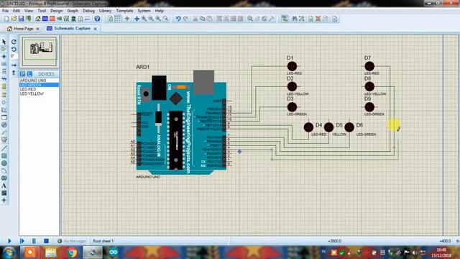Open the Help menu

[x=160, y=11]
